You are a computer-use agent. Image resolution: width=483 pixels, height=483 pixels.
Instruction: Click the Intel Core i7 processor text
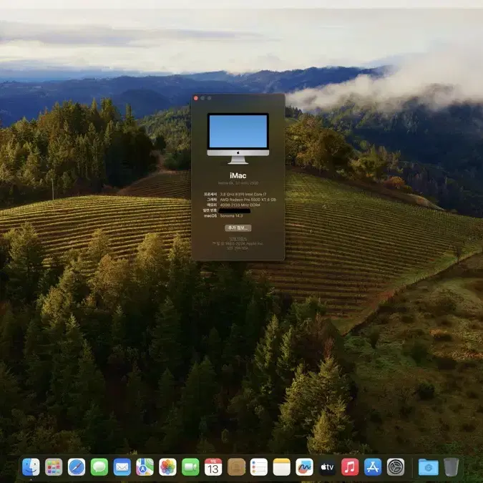[x=243, y=195]
